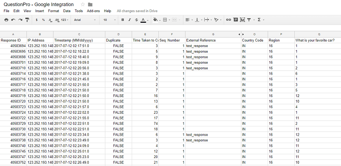
Task: Open the Add-ons menu
Action: coord(93,11)
